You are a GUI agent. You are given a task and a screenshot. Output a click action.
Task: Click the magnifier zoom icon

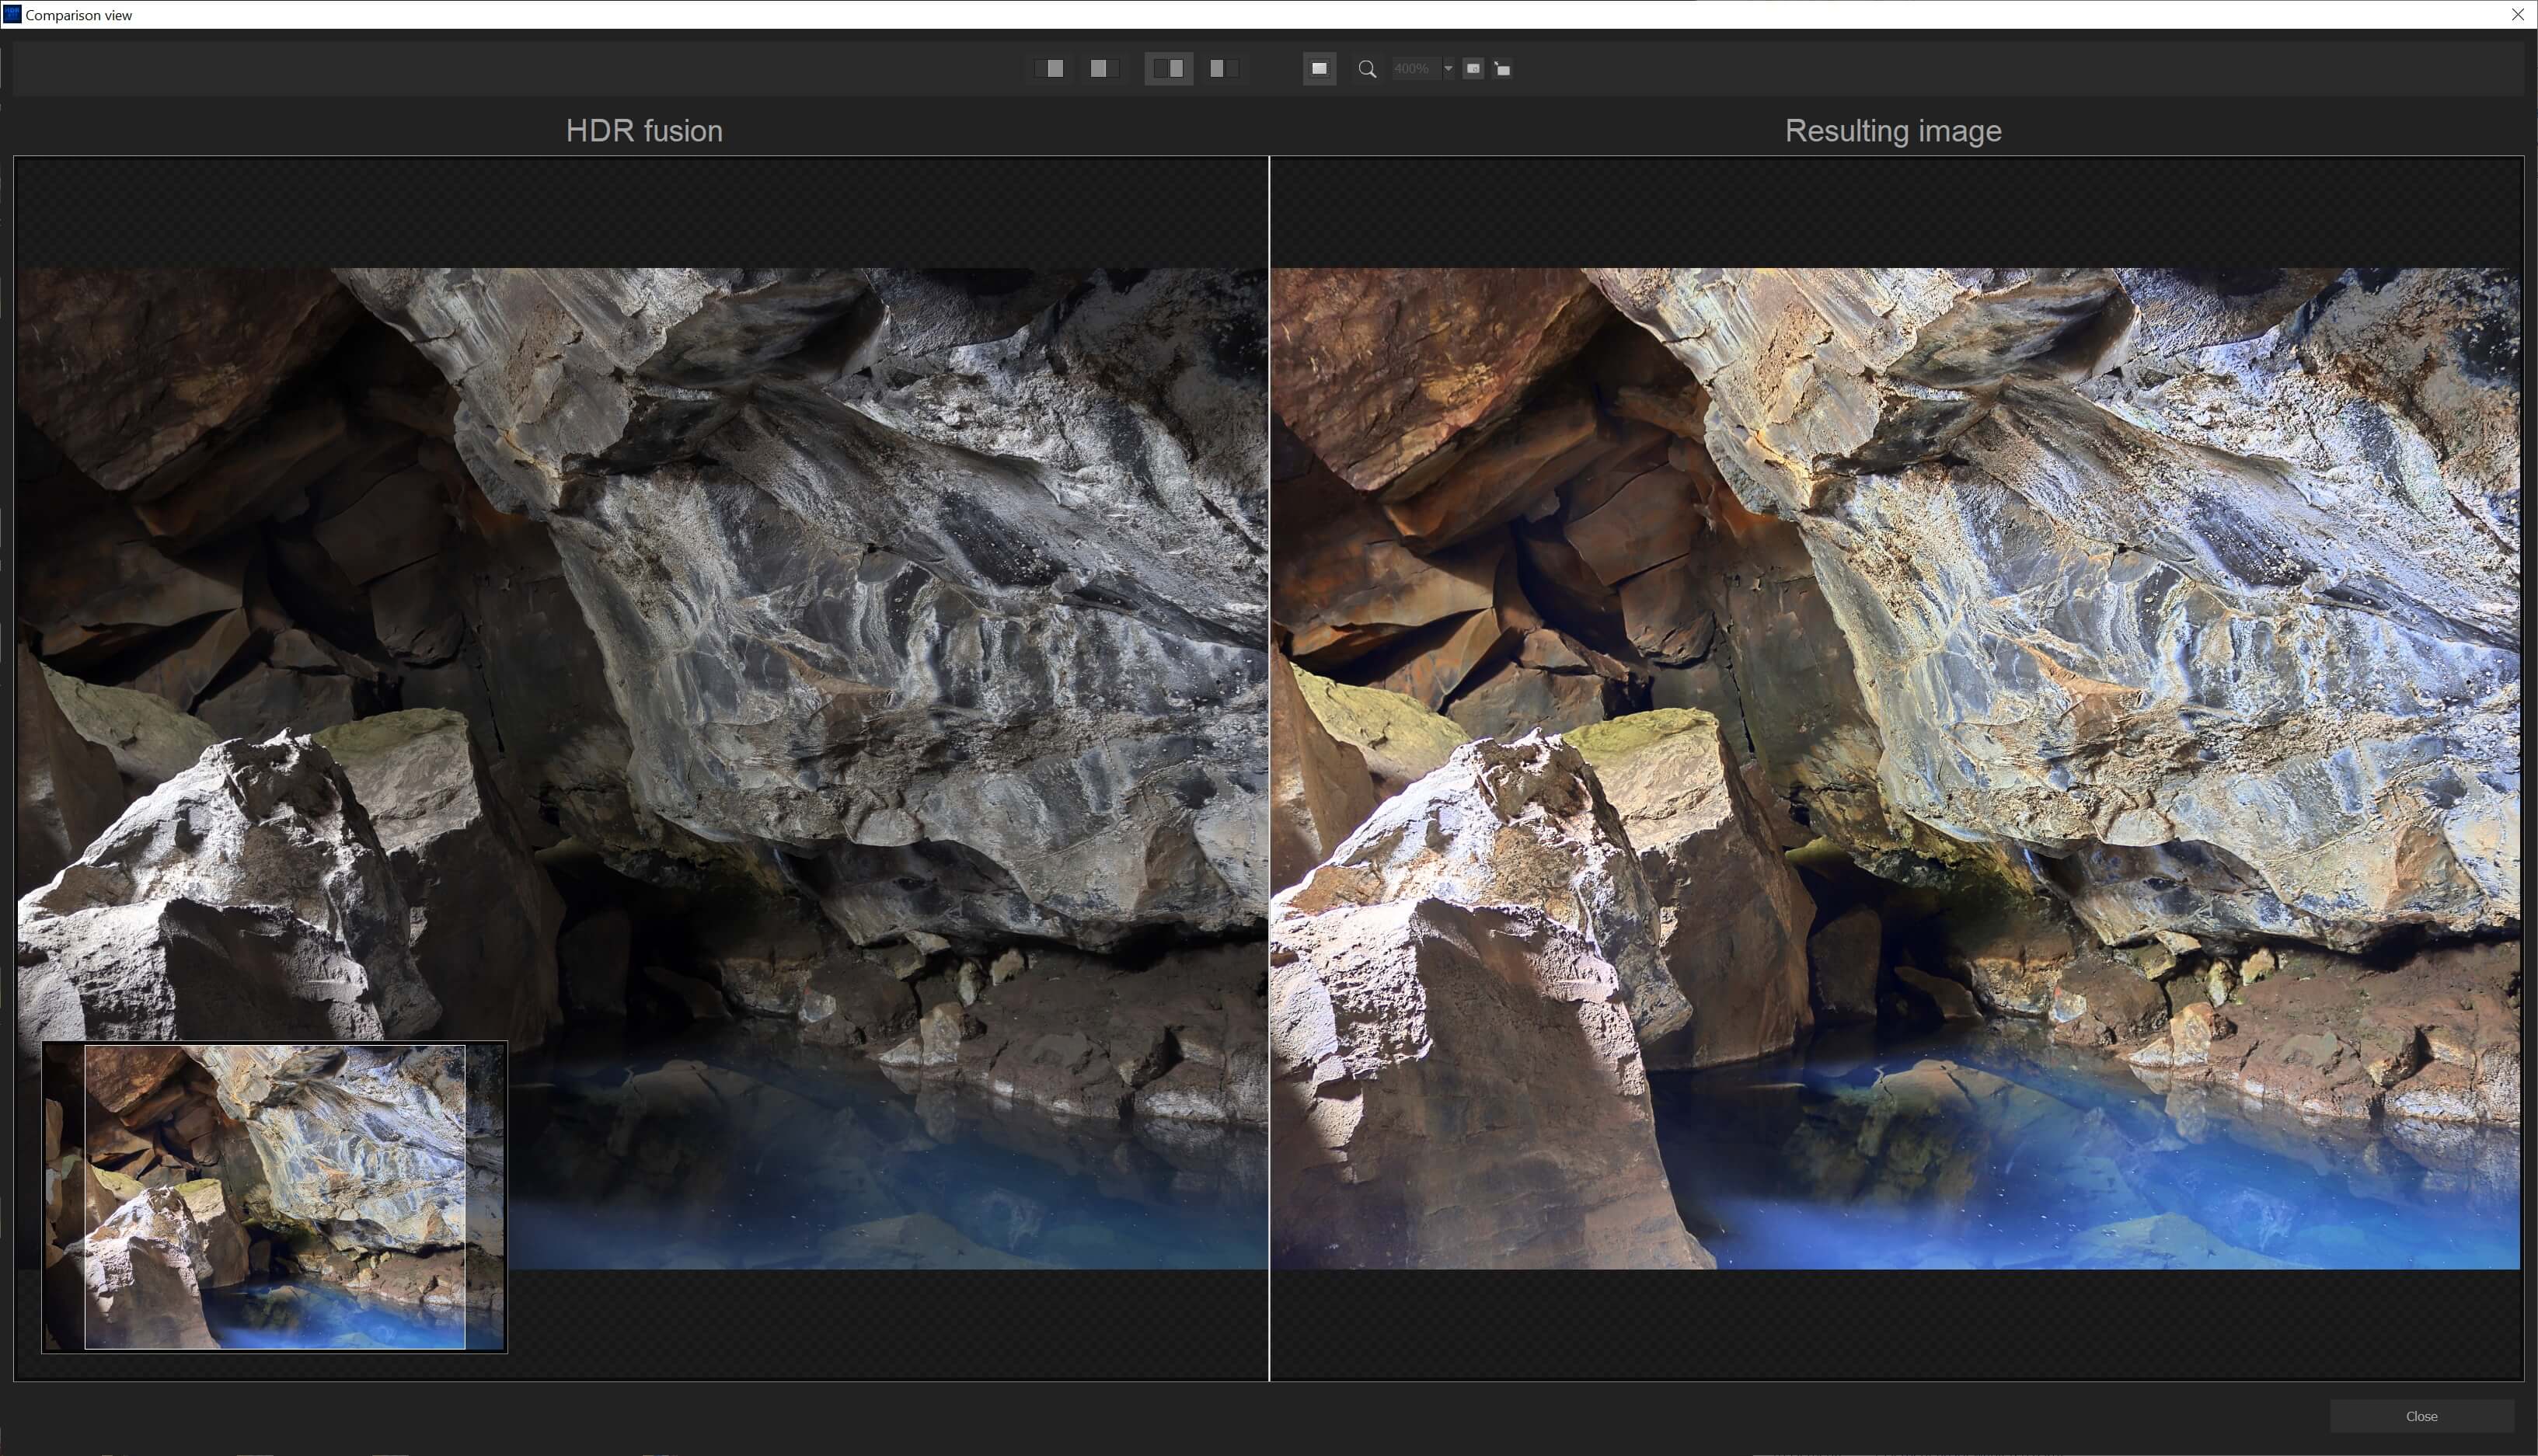(1367, 69)
